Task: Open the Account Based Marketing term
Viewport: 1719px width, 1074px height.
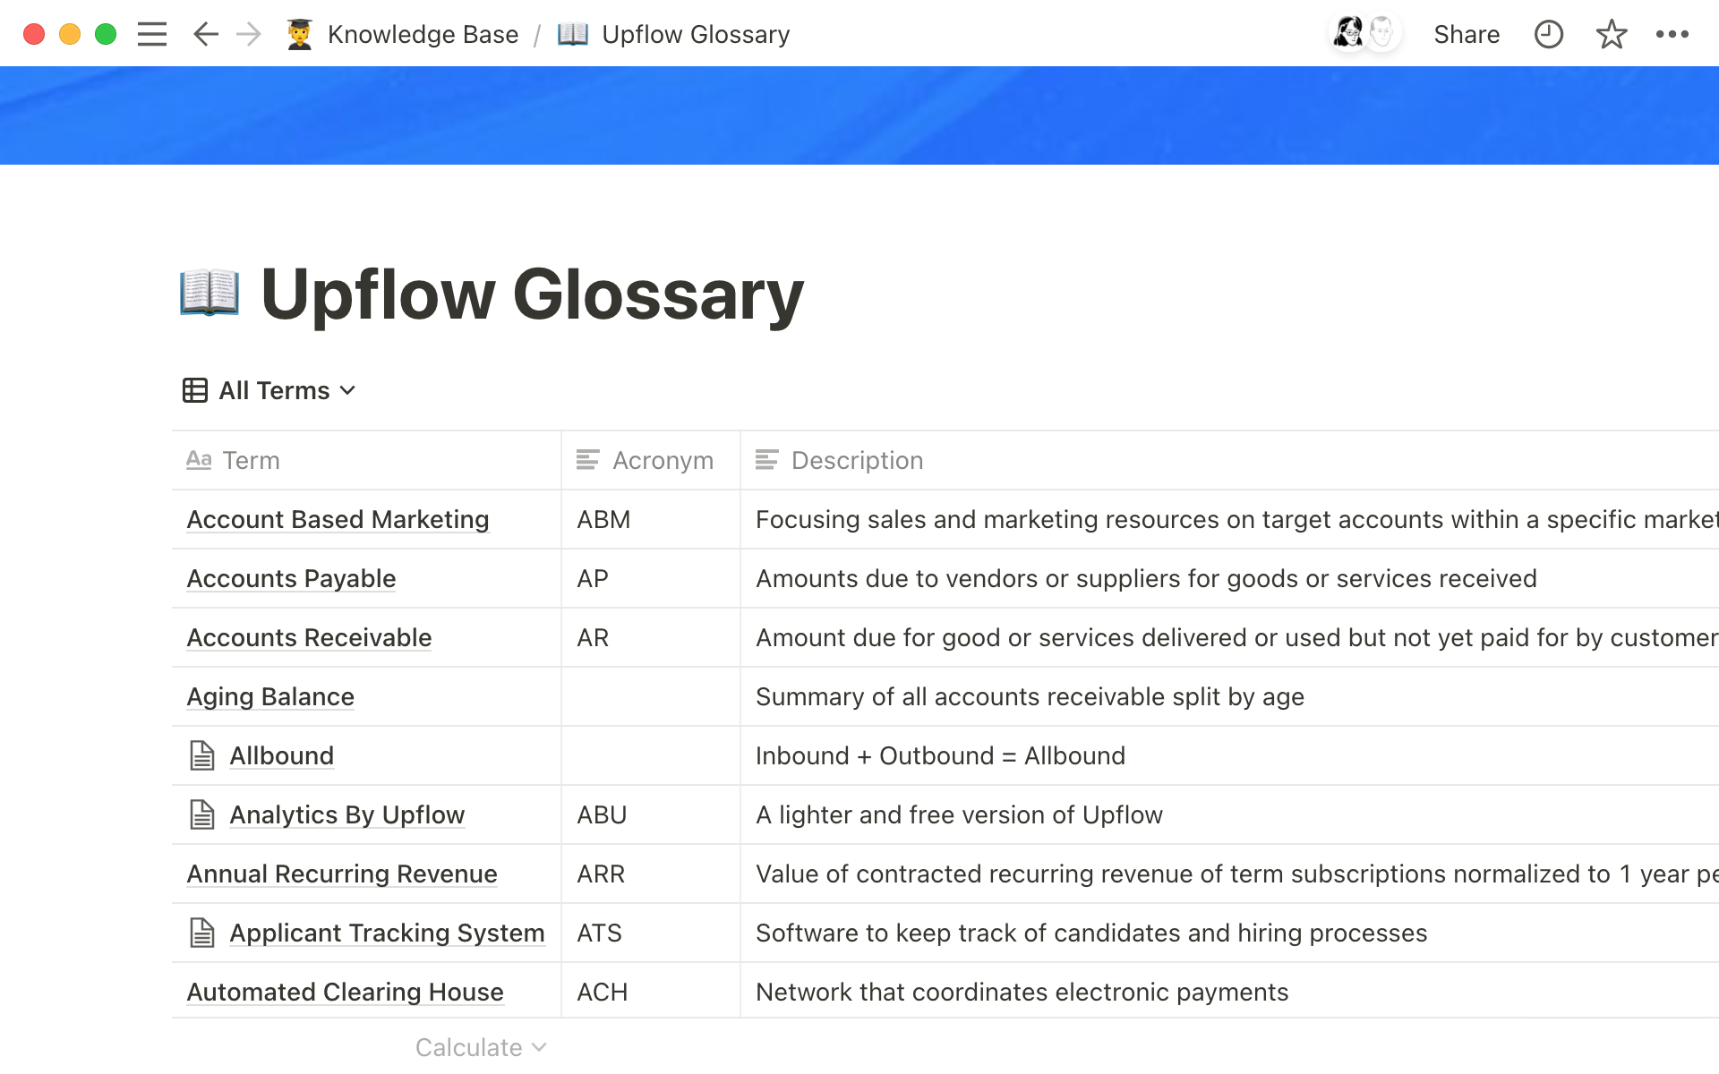Action: click(x=338, y=519)
